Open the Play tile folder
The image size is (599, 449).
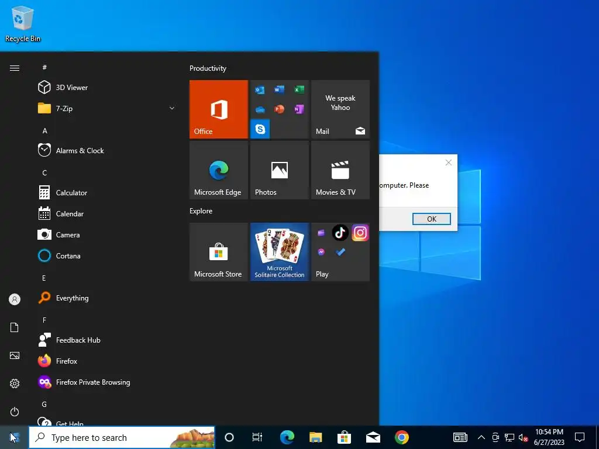[340, 252]
